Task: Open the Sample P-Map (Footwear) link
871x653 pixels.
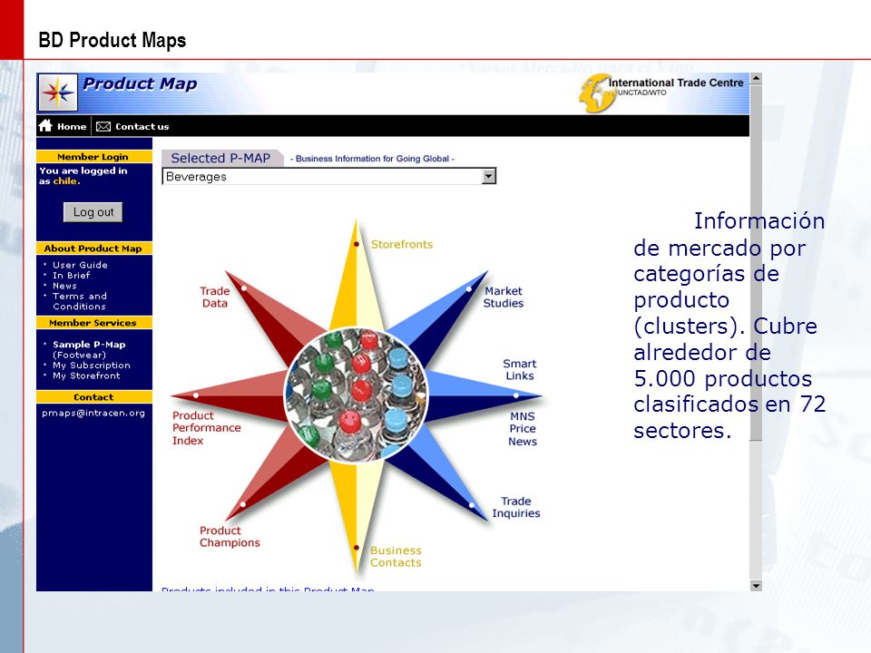Action: (89, 350)
